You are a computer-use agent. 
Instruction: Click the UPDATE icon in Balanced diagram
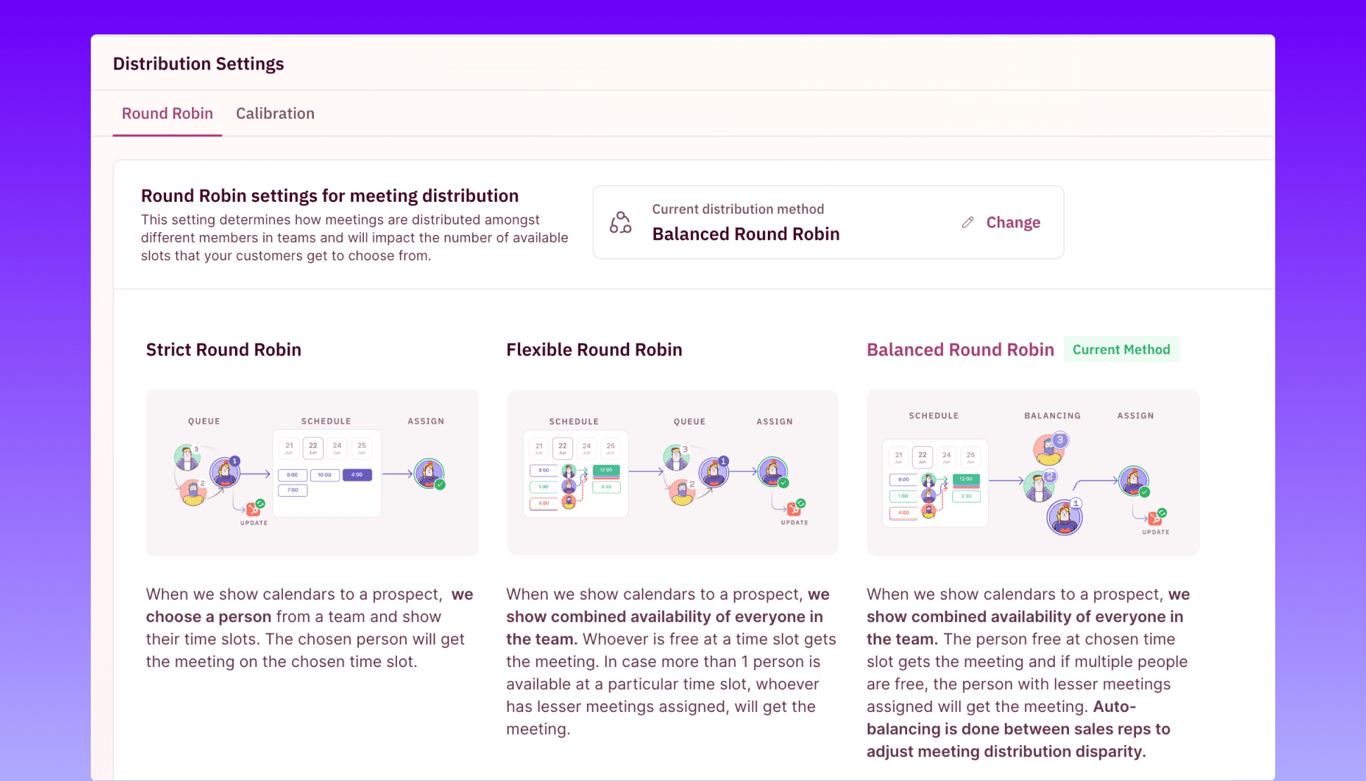pyautogui.click(x=1156, y=517)
